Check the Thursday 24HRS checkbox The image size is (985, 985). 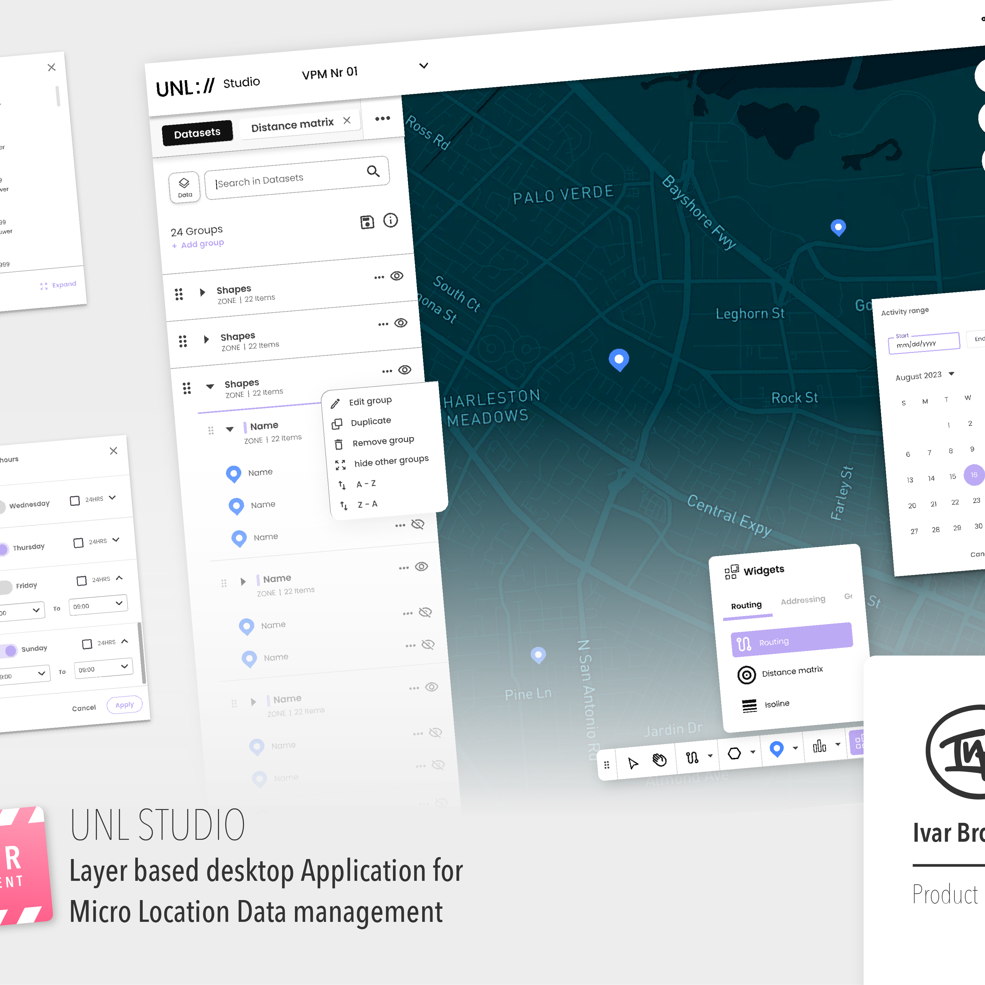[x=79, y=542]
